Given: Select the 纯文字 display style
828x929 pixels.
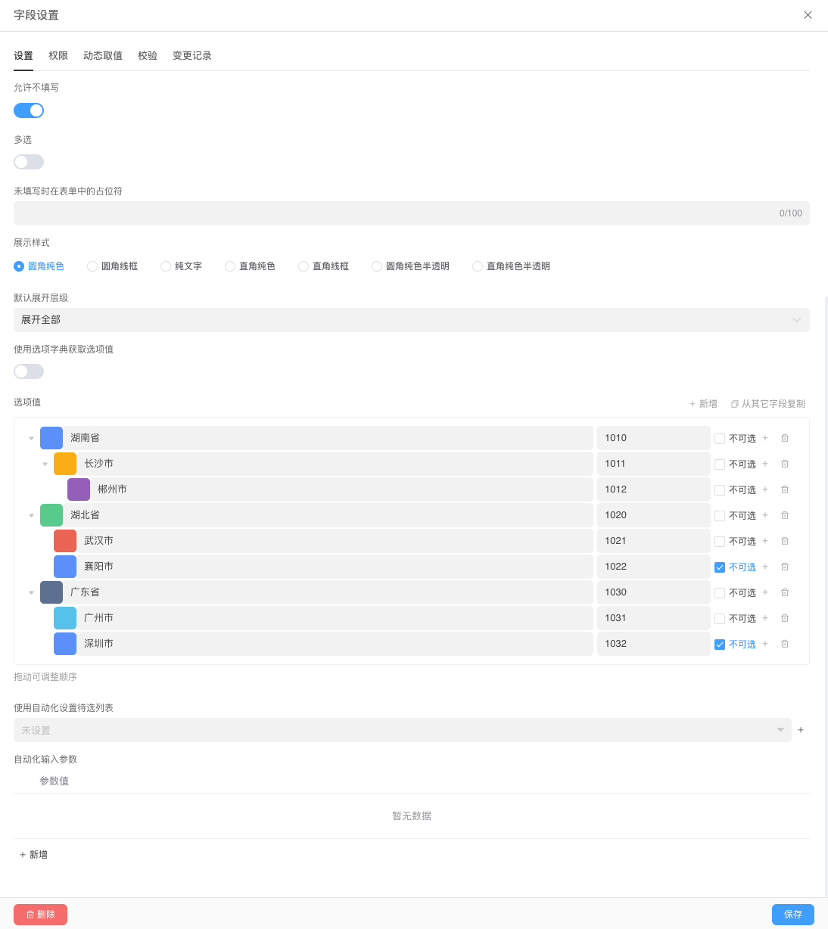Looking at the screenshot, I should click(x=165, y=266).
